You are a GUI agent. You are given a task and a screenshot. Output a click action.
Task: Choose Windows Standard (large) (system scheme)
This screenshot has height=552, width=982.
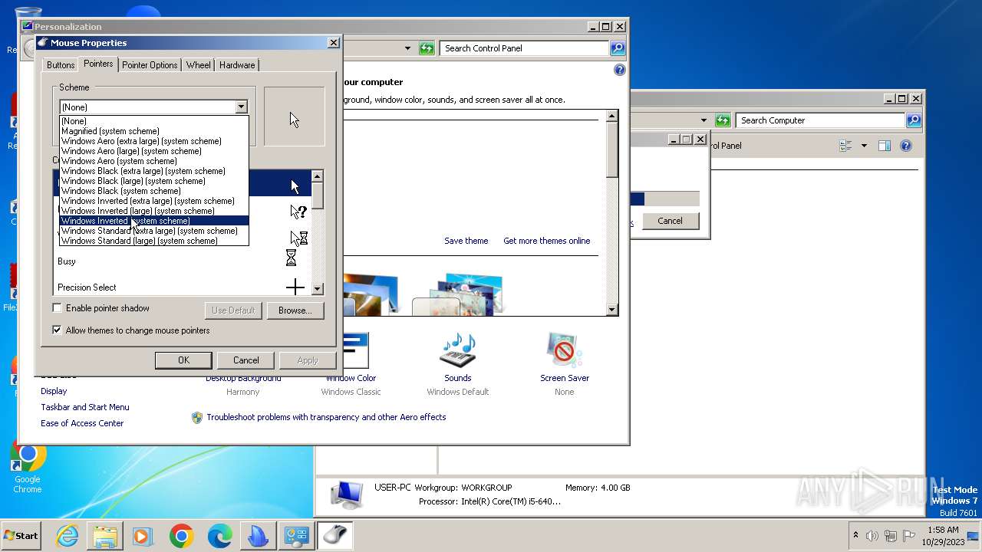[x=154, y=241]
